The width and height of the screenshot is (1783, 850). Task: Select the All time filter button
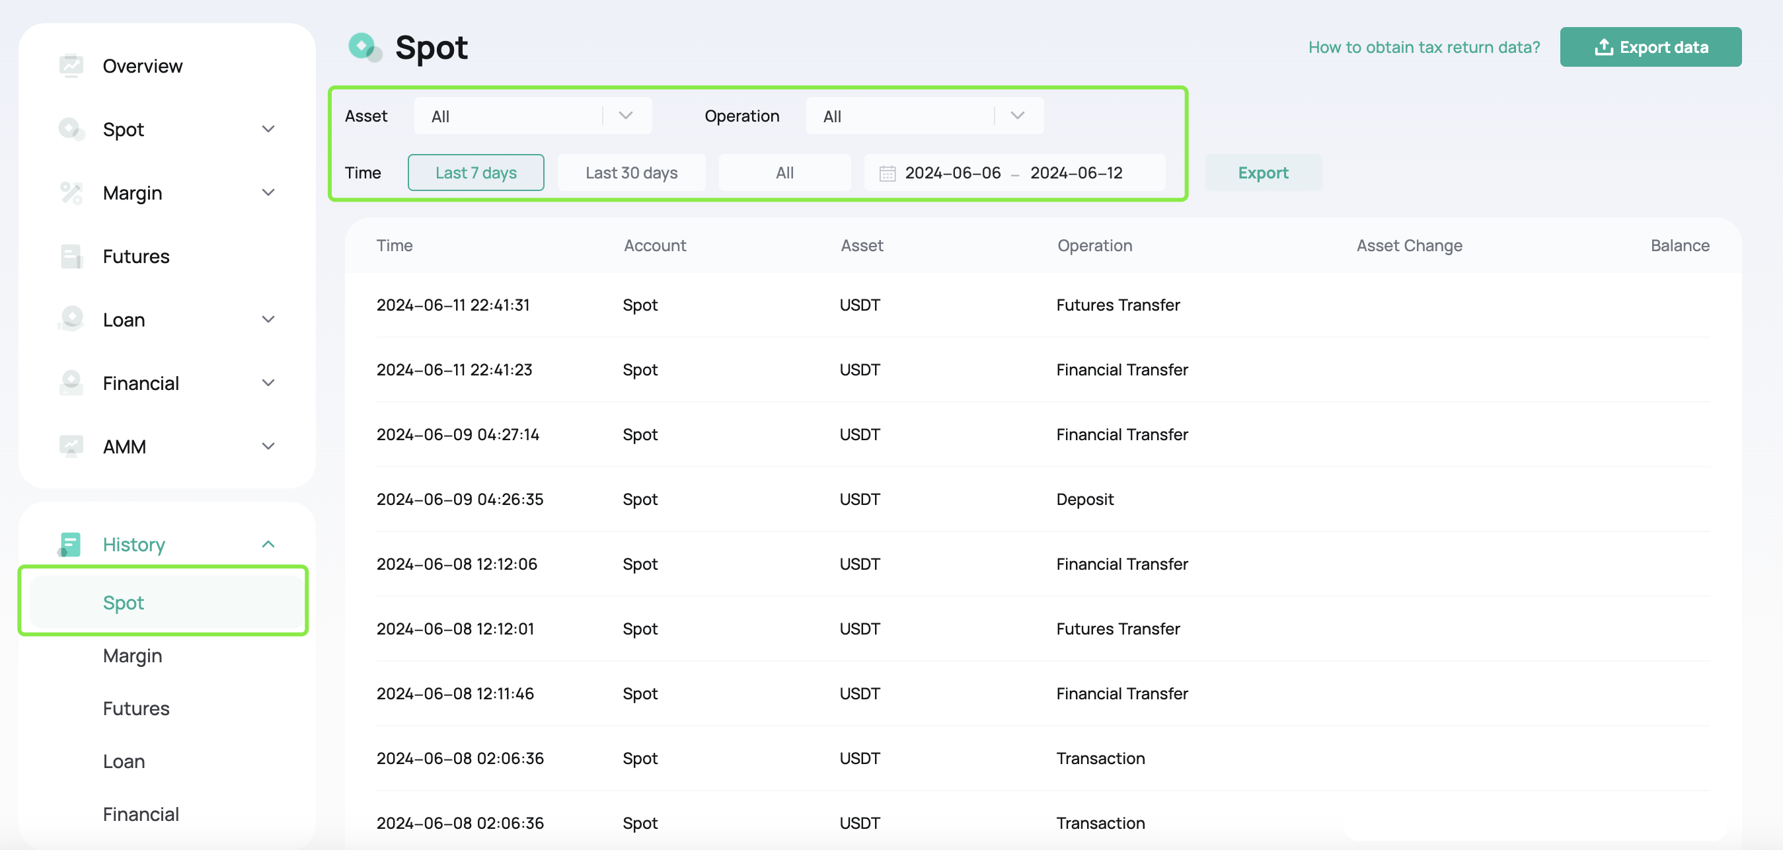[x=784, y=173]
